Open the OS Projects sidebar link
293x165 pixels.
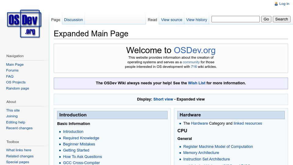(16, 82)
